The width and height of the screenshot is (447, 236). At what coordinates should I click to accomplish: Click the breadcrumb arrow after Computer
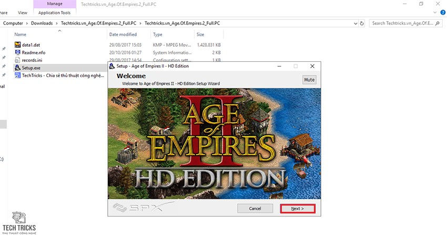tap(27, 23)
